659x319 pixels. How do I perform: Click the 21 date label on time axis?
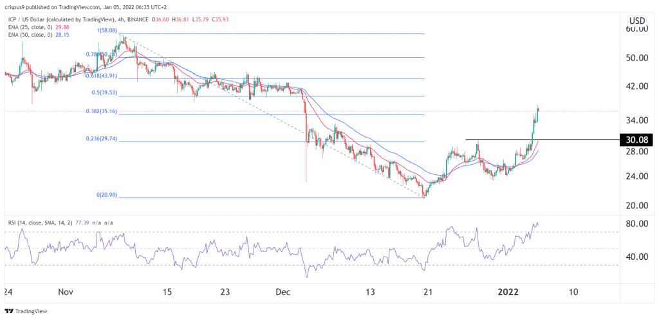(x=428, y=291)
